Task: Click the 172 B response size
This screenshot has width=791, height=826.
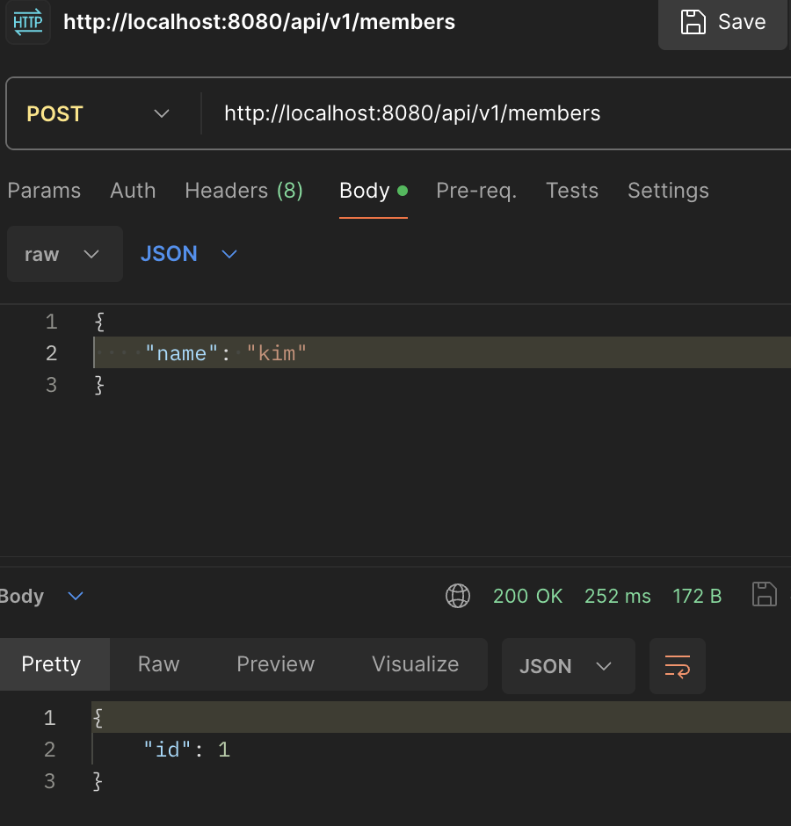Action: click(697, 597)
